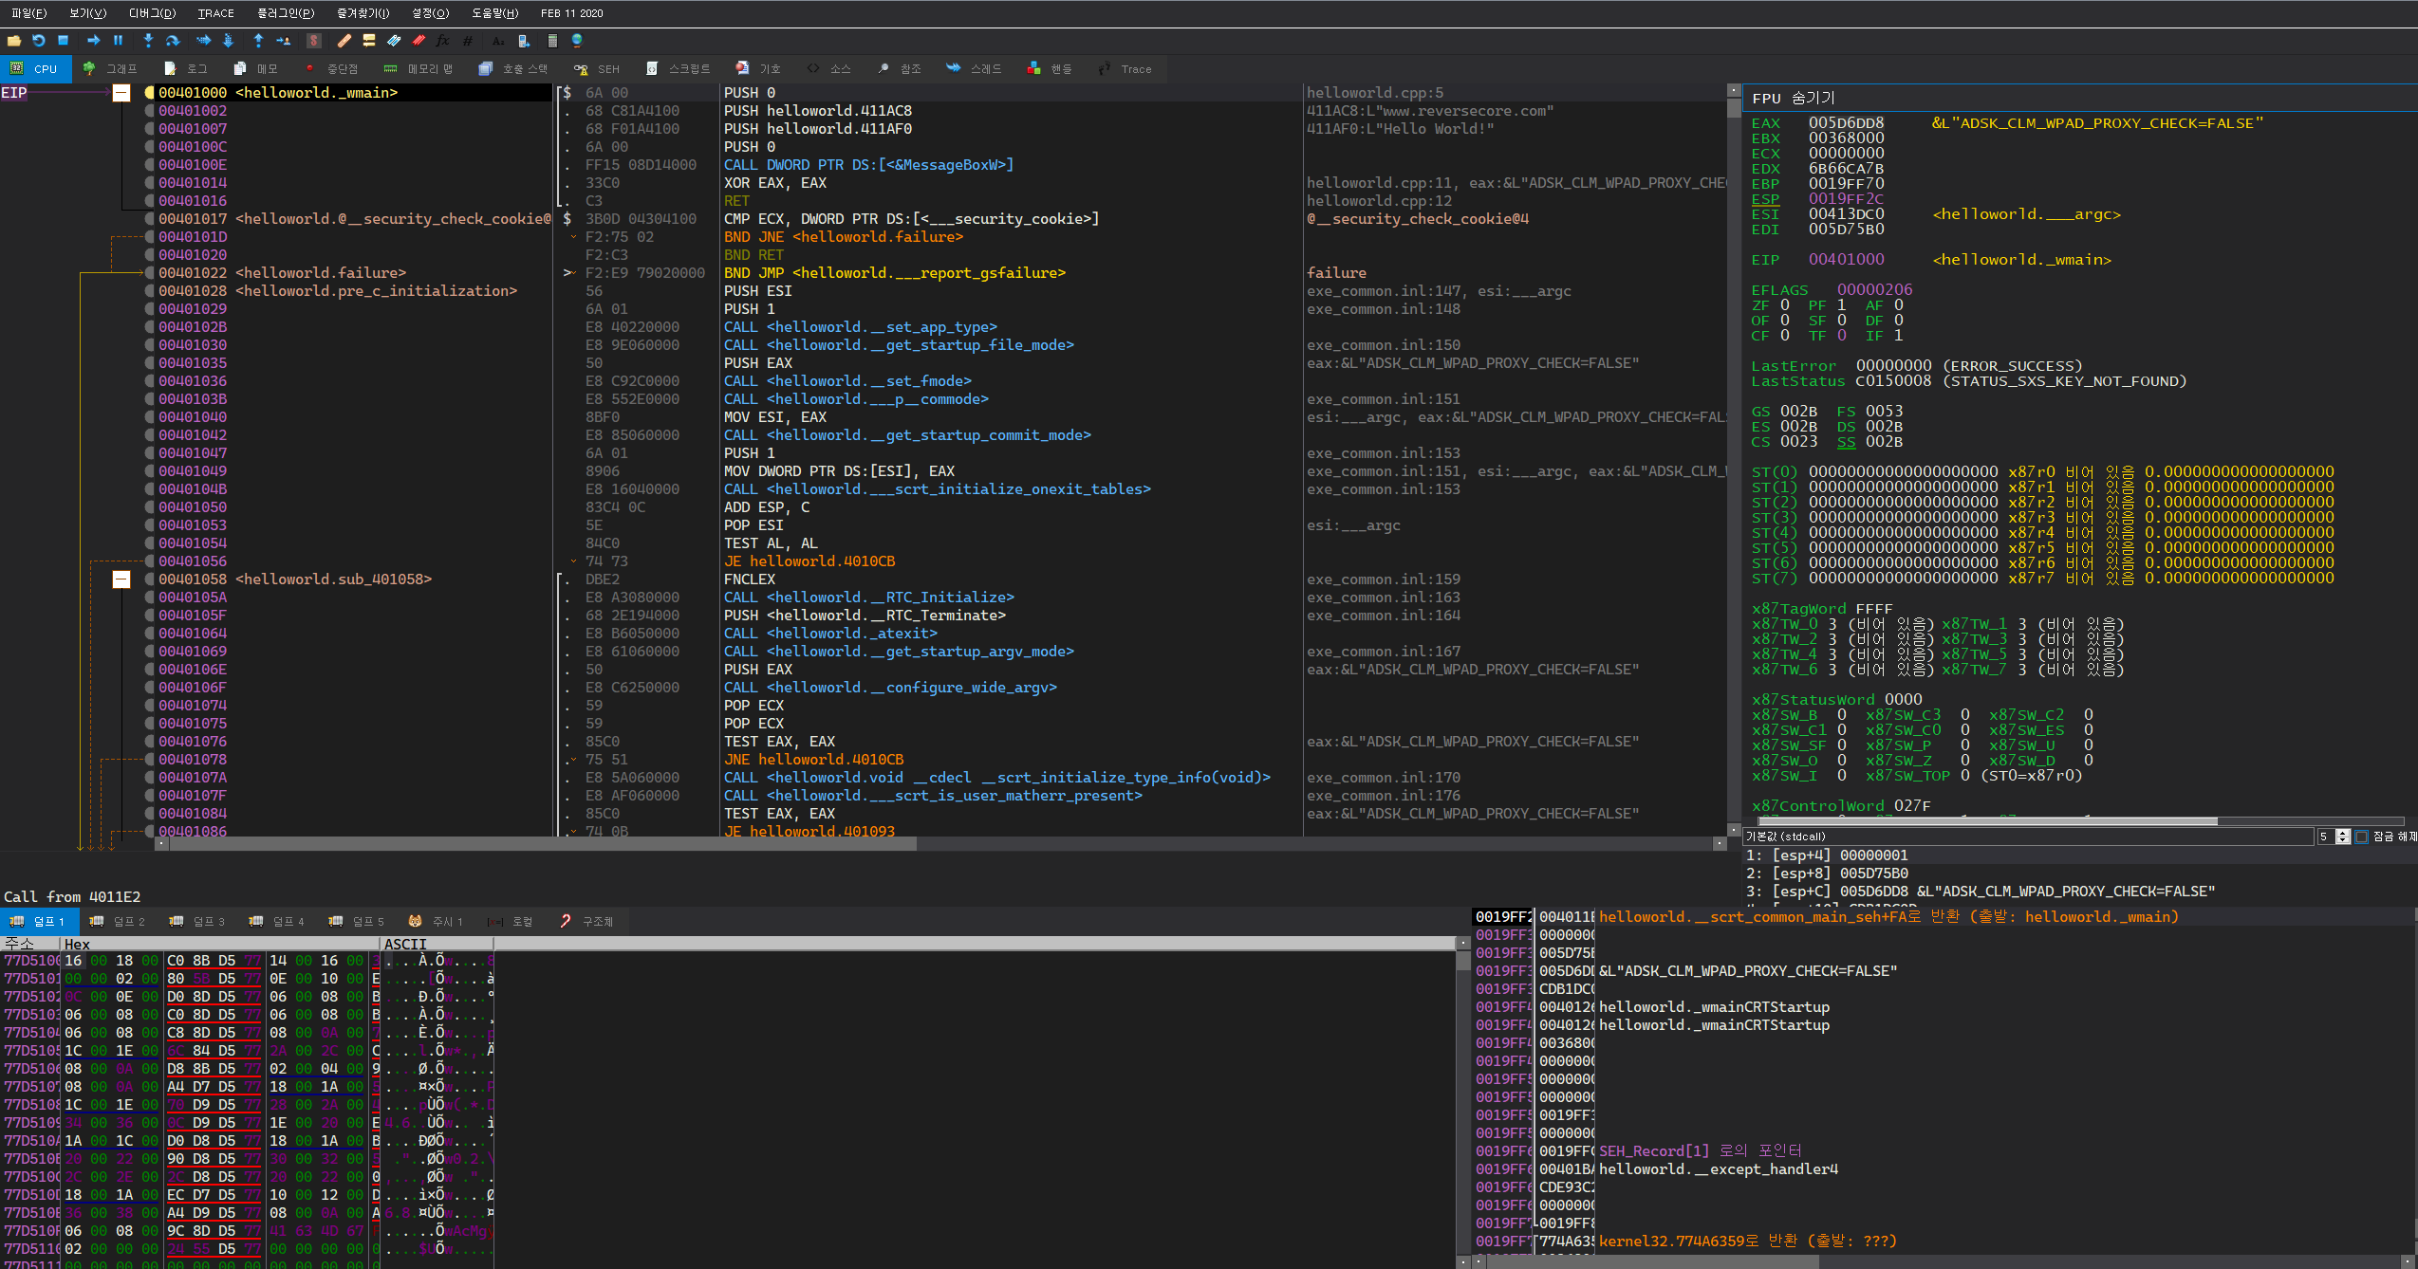Increase the argument count spinner

point(2343,833)
